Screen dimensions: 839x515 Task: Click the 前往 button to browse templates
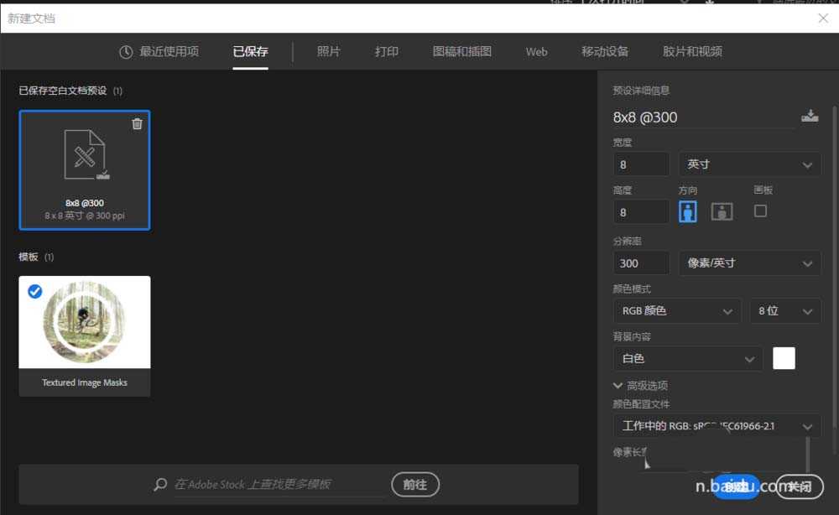click(415, 484)
